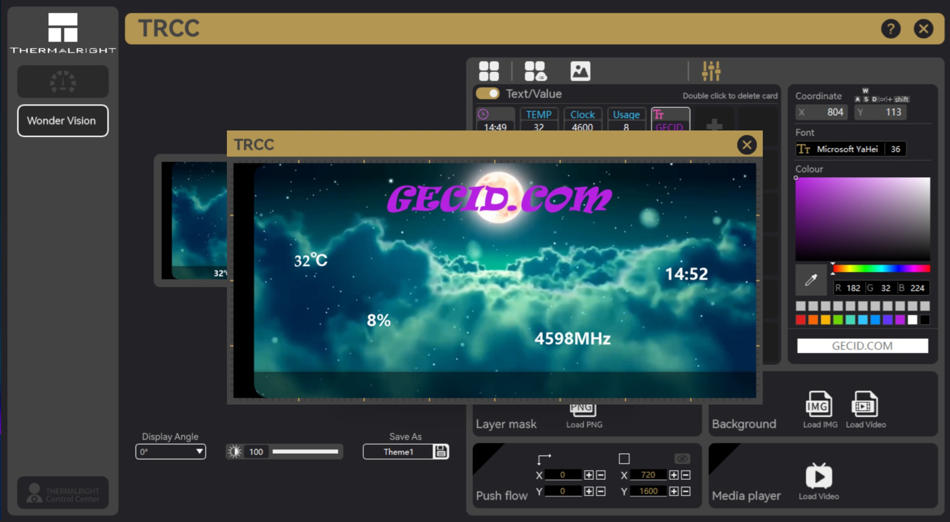This screenshot has height=522, width=950.
Task: Select the TEMP value card
Action: coord(539,120)
